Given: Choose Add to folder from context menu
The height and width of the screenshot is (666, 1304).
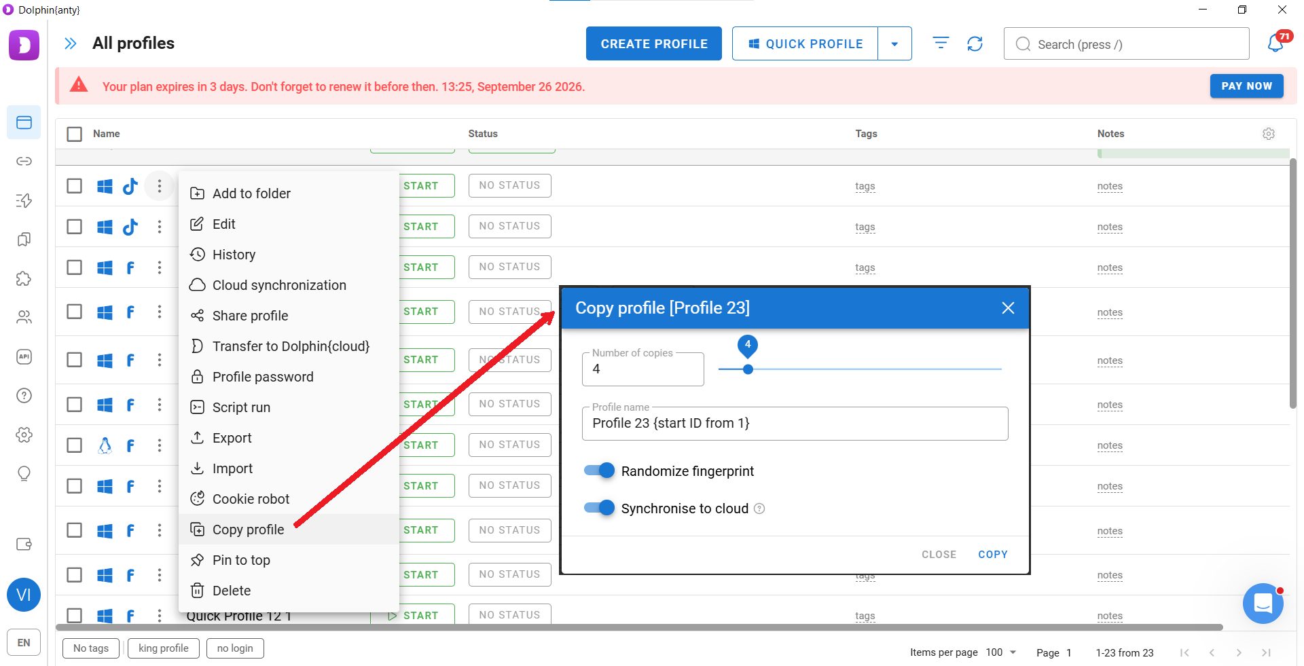Looking at the screenshot, I should coord(289,193).
